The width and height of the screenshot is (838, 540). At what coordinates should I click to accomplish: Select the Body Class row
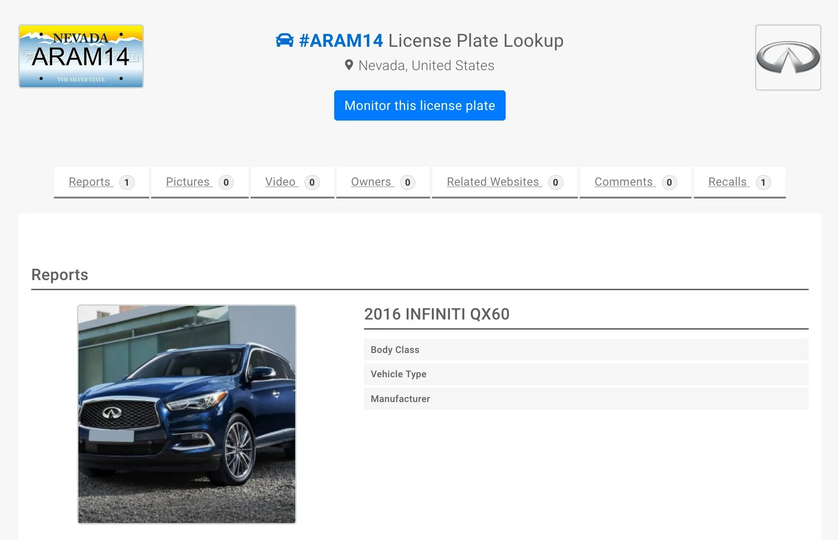[586, 350]
